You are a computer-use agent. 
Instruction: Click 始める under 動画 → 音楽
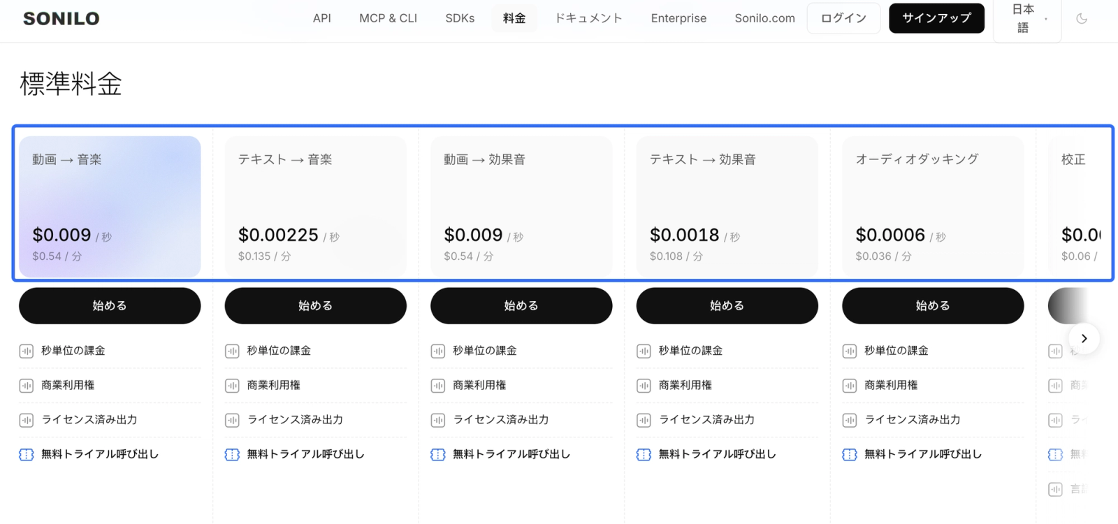[110, 305]
